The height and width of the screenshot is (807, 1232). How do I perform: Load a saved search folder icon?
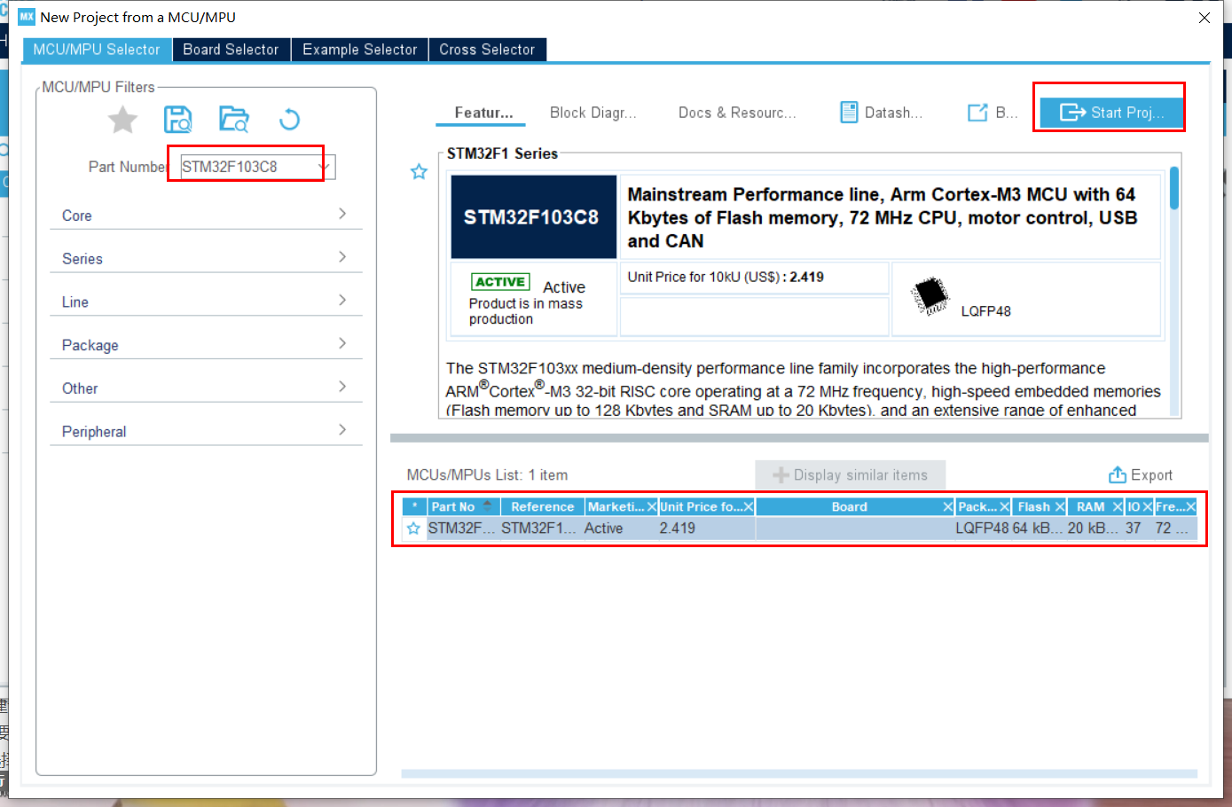[234, 119]
